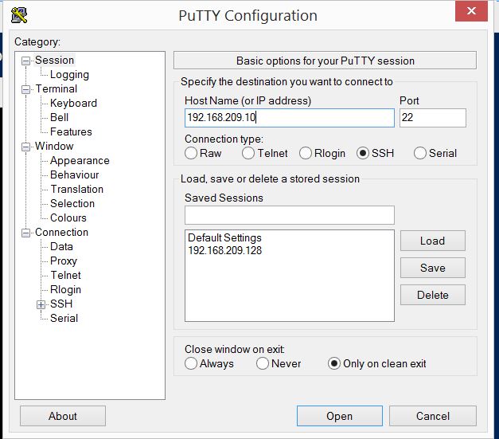Open the Telnet category in tree
The width and height of the screenshot is (499, 439).
tap(65, 275)
